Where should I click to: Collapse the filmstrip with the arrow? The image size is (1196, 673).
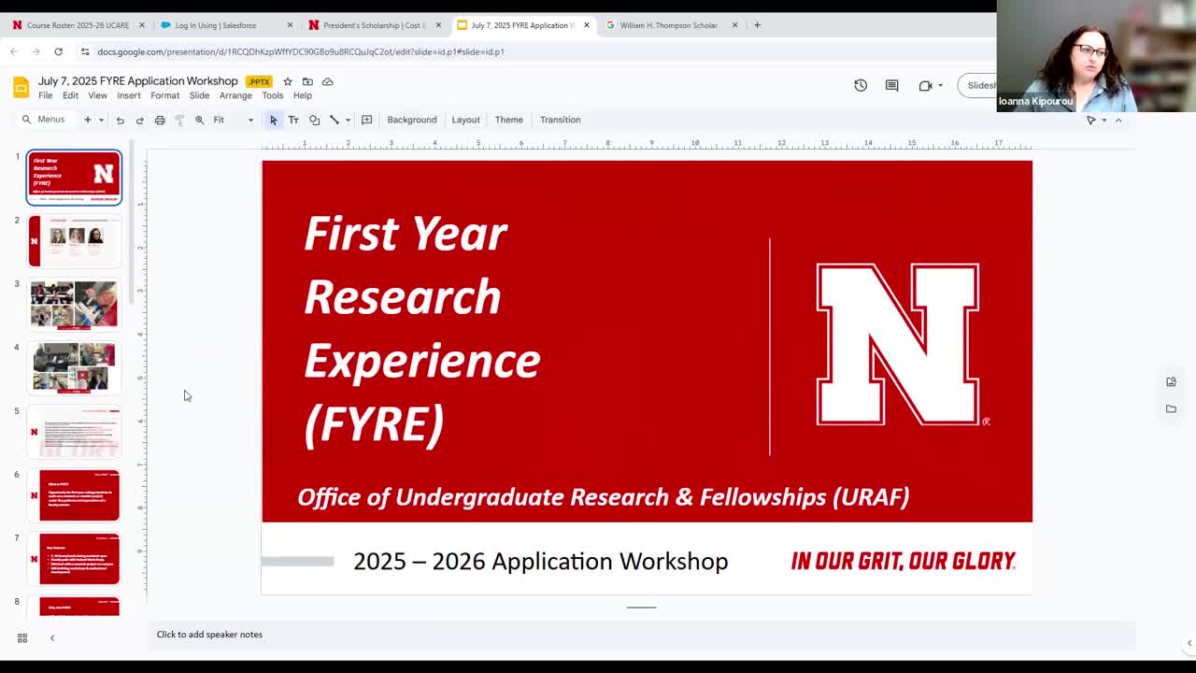(52, 637)
